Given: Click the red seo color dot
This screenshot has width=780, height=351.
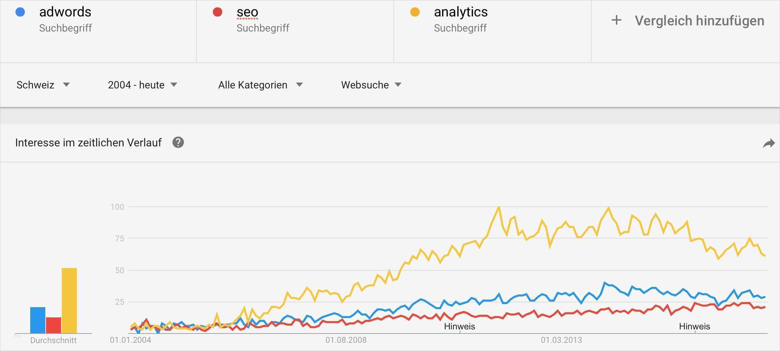Looking at the screenshot, I should tap(217, 12).
